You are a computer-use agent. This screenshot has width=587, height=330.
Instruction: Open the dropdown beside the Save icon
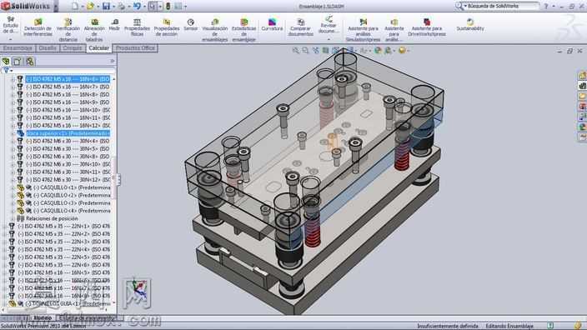pos(113,7)
